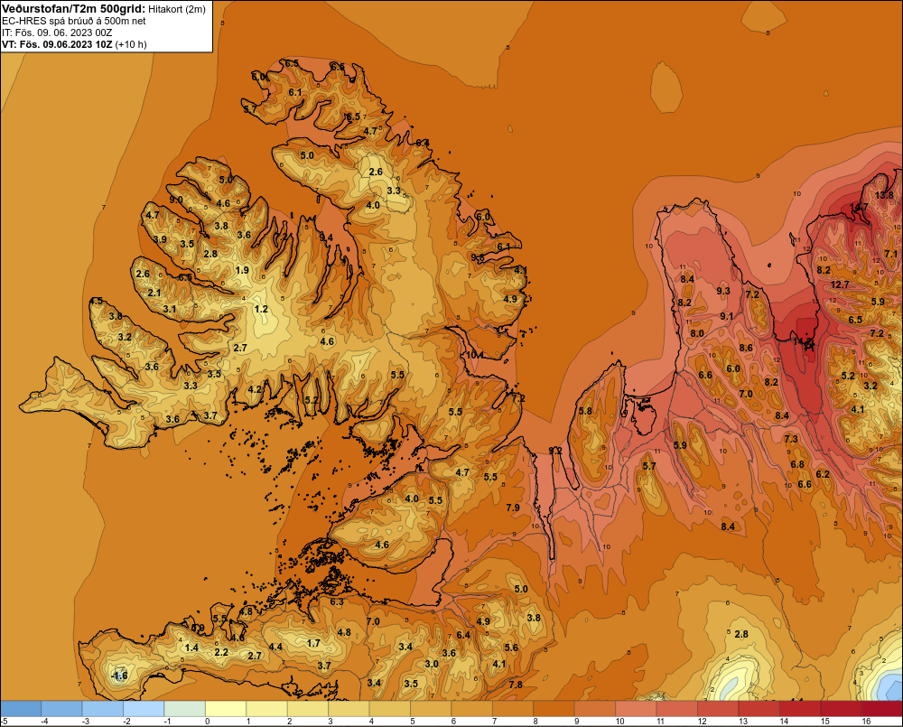Click the 'IT: Fös. 09. 06. 2023 00Z' line
Image resolution: width=903 pixels, height=727 pixels.
57,33
